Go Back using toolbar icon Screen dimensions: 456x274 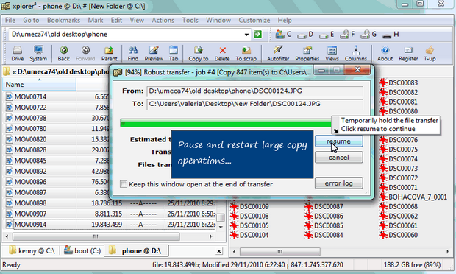(x=64, y=53)
